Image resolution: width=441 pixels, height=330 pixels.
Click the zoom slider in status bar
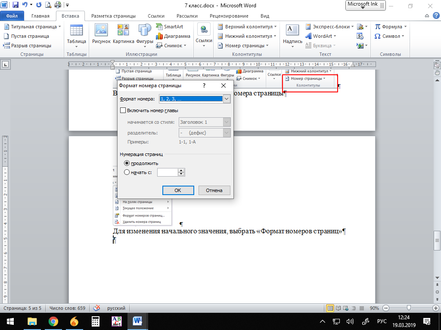[408, 308]
